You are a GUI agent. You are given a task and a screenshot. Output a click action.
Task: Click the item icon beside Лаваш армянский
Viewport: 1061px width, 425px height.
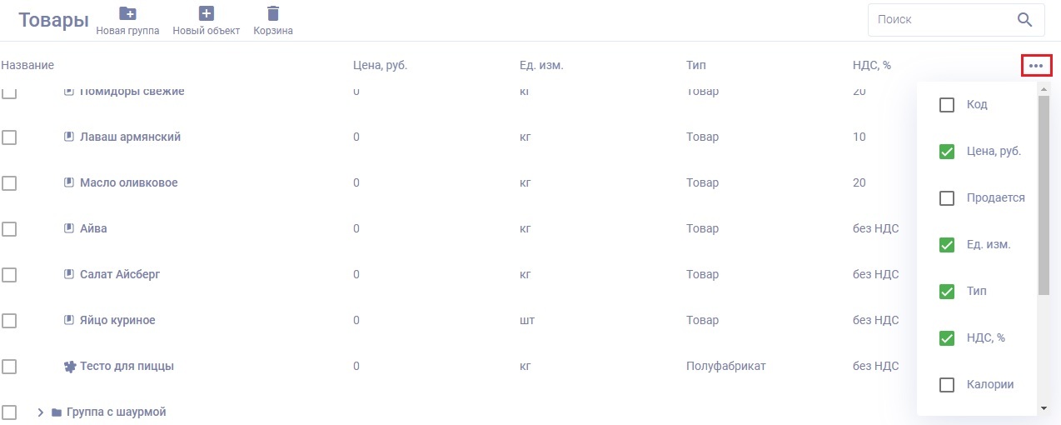coord(70,137)
